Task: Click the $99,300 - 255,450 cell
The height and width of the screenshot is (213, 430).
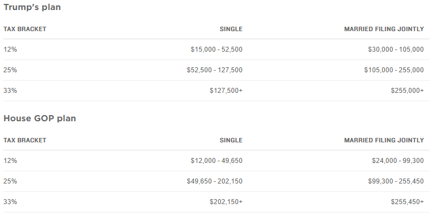Action: point(396,181)
